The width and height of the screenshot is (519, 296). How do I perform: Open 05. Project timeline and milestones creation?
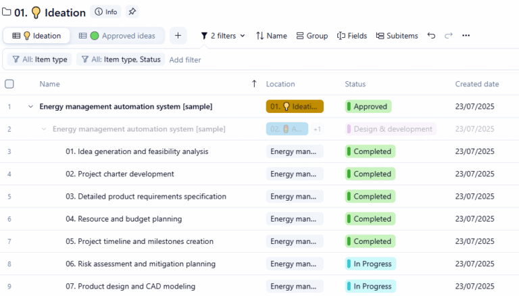pos(139,241)
